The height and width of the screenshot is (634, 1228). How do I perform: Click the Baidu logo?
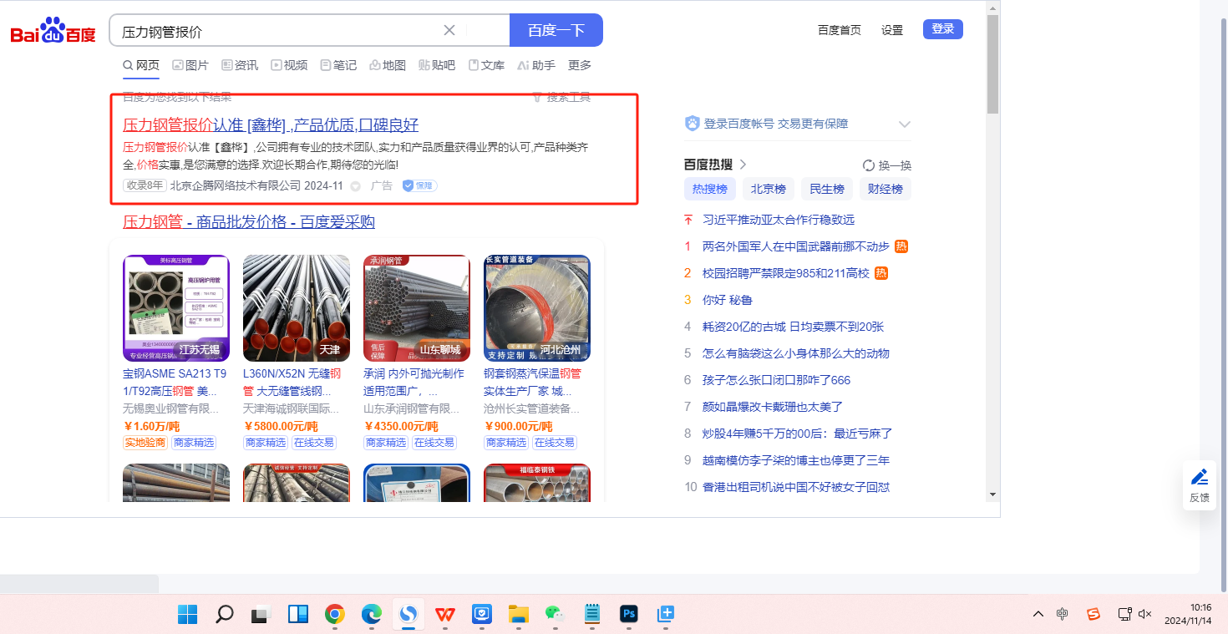pyautogui.click(x=53, y=31)
